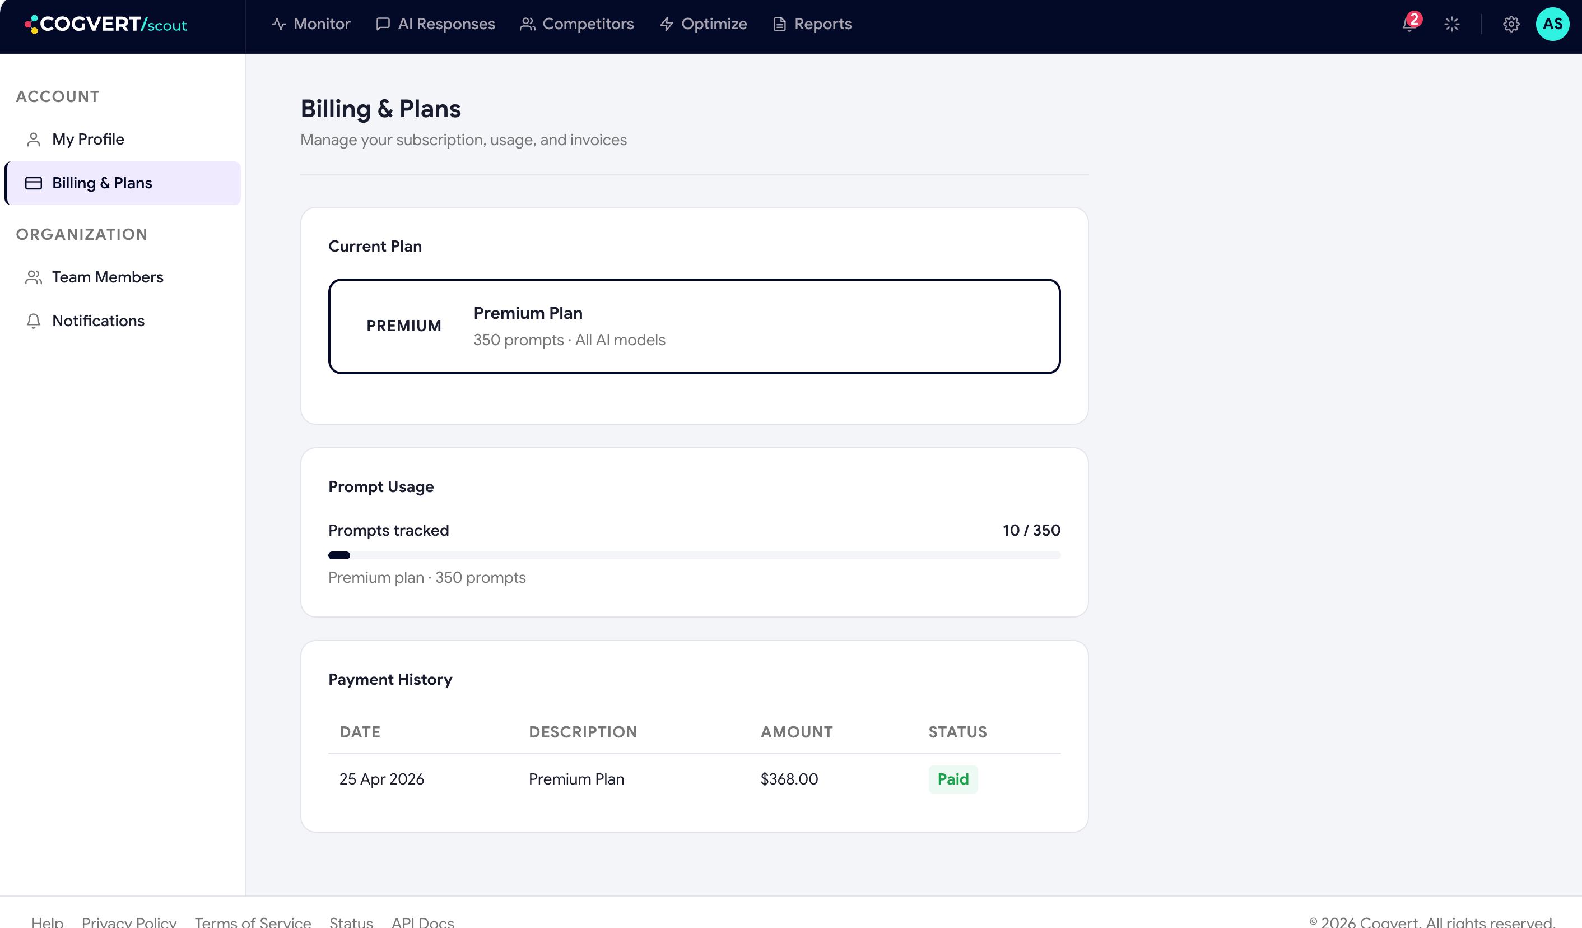Screen dimensions: 1582x928
Task: Open the Terms of Service link
Action: [x=253, y=922]
